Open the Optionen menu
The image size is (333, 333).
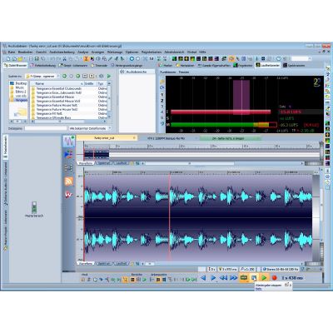(132, 52)
